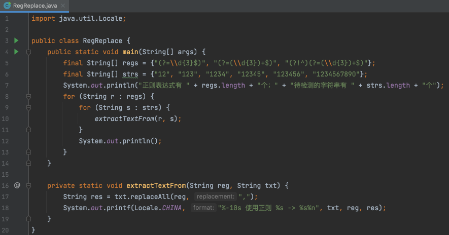
Task: Collapse the inner for loop at line 9
Action: [28, 107]
